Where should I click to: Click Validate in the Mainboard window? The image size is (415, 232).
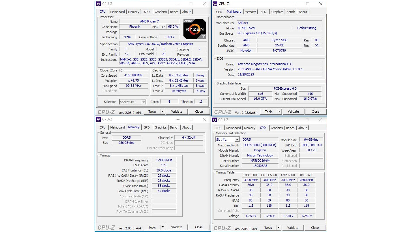(x=293, y=112)
